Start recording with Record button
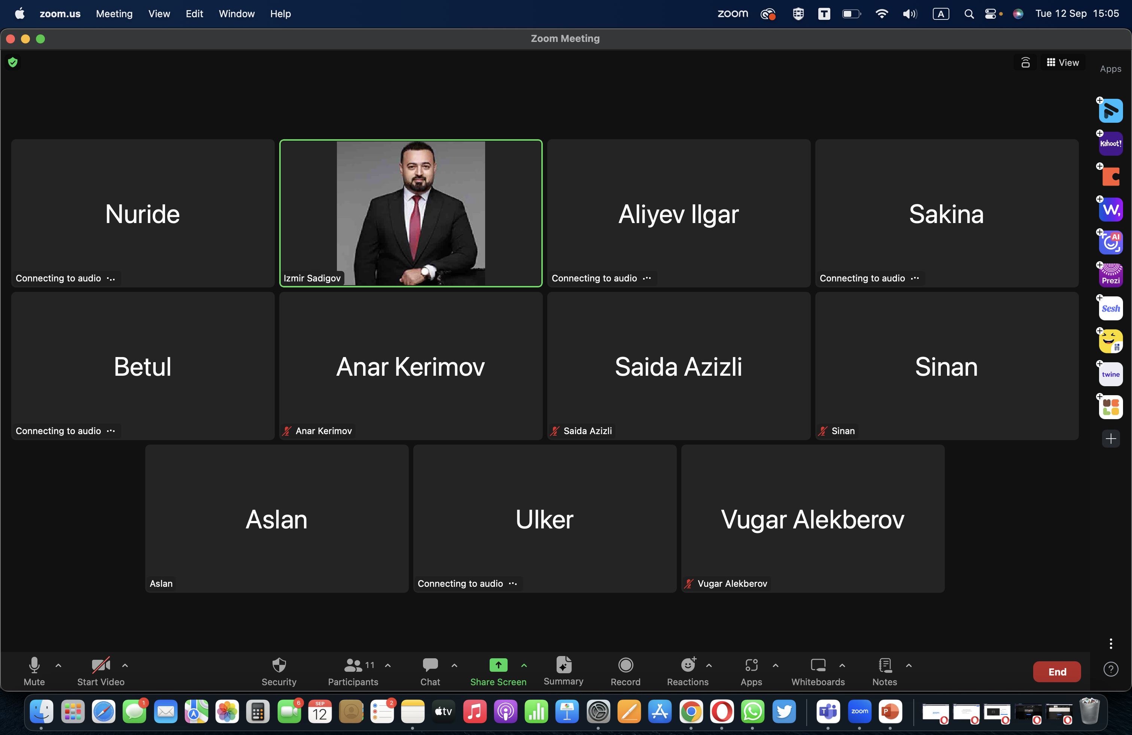1132x735 pixels. pos(626,666)
